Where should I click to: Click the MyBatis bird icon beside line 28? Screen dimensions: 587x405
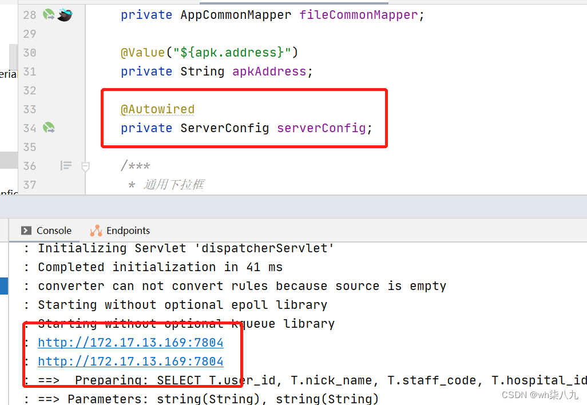coord(64,15)
